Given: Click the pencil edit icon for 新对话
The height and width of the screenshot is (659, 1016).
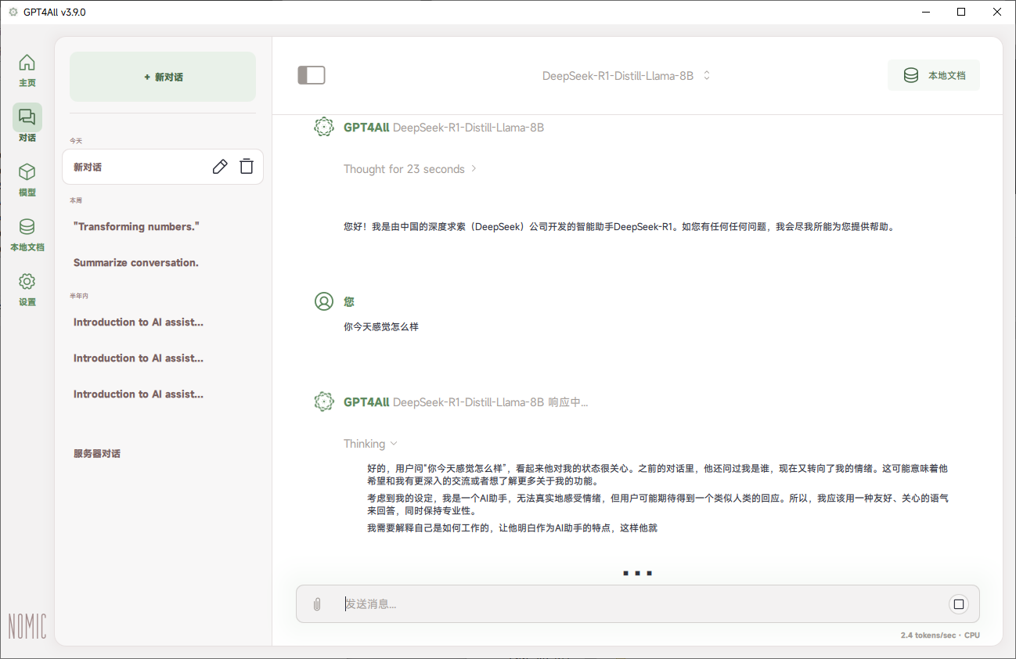Looking at the screenshot, I should tap(220, 167).
